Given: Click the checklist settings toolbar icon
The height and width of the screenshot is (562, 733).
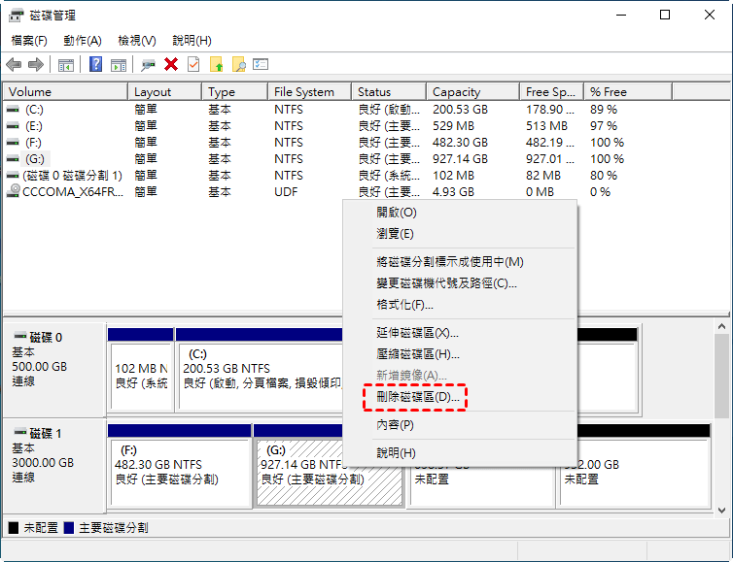Looking at the screenshot, I should (x=261, y=63).
